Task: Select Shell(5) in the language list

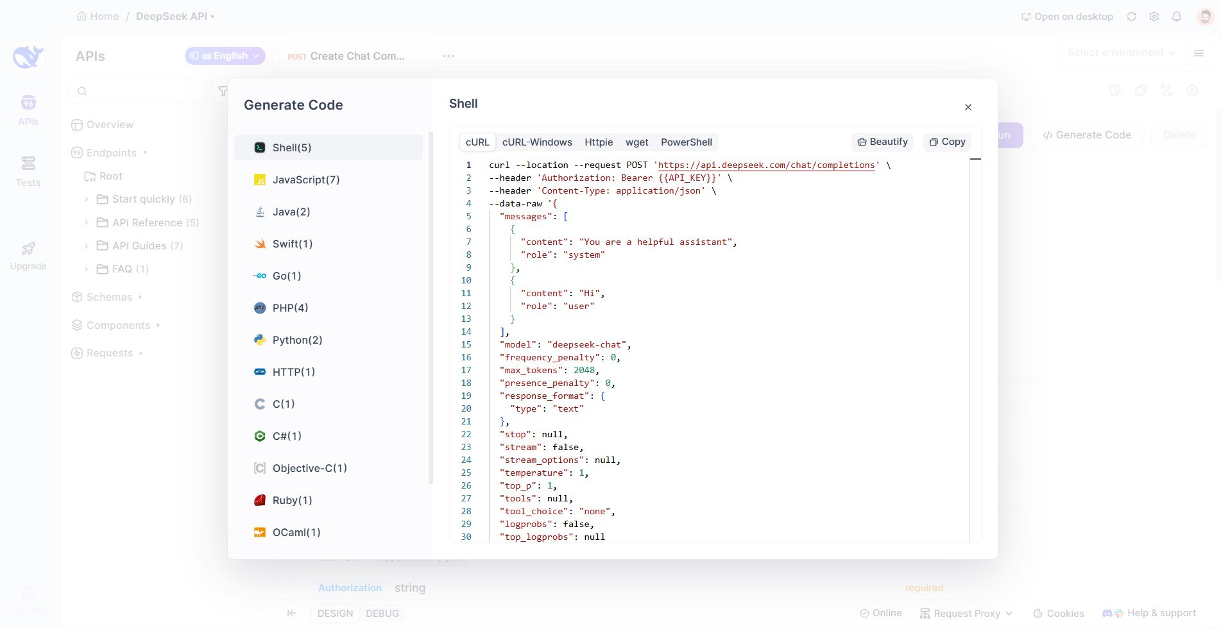Action: tap(328, 147)
